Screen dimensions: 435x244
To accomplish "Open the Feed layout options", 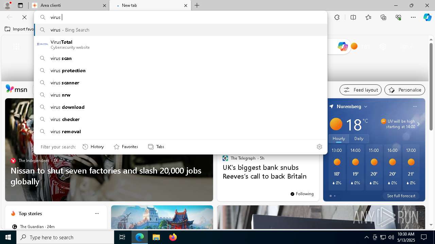I will point(361,90).
